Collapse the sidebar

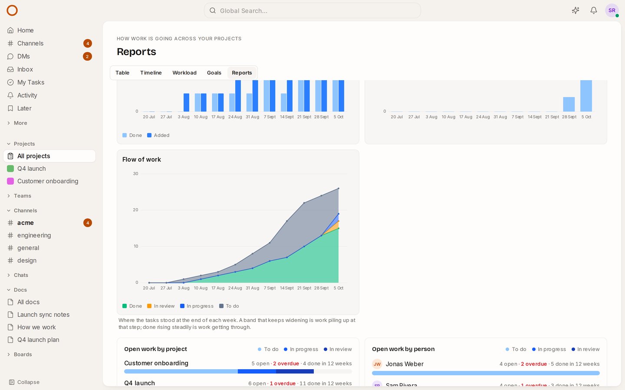(x=24, y=382)
